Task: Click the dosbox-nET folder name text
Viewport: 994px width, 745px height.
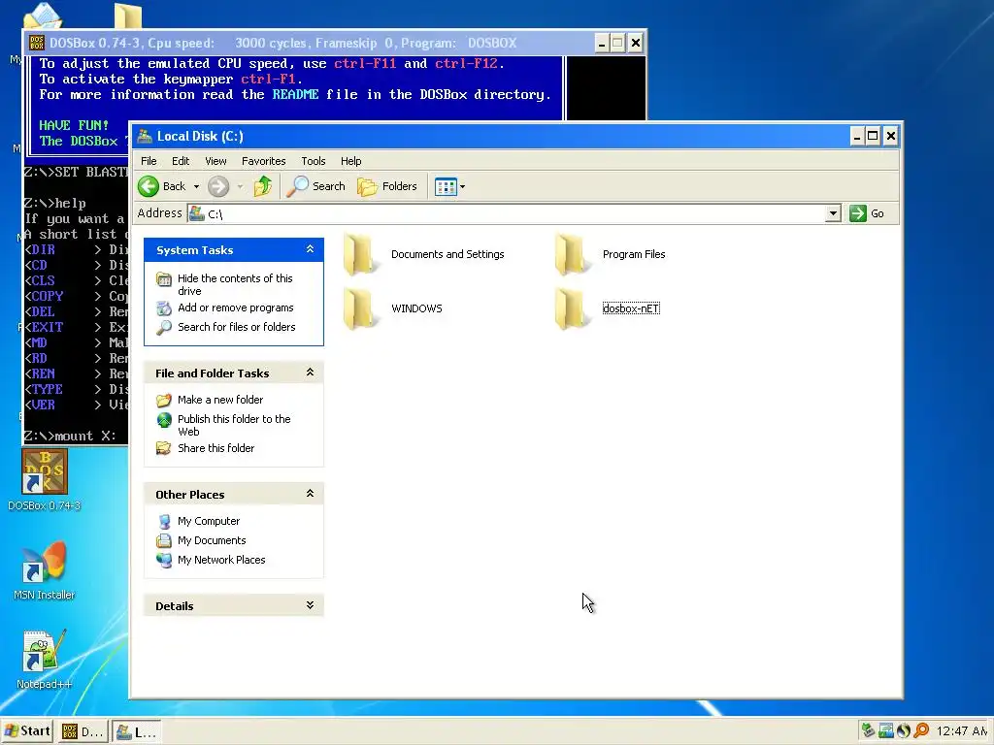Action: pos(631,308)
